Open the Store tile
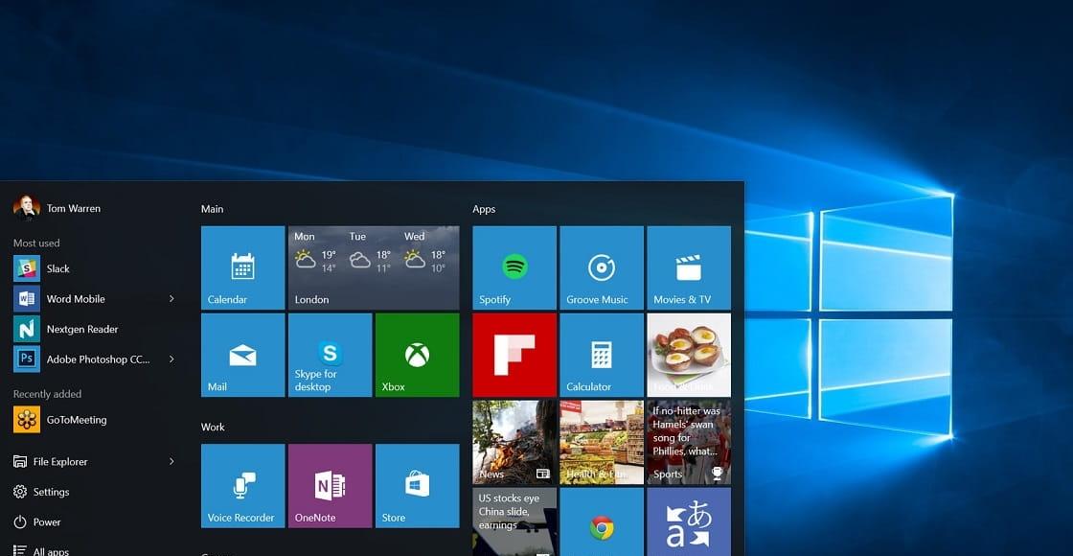Viewport: 1073px width, 556px height. 418,485
